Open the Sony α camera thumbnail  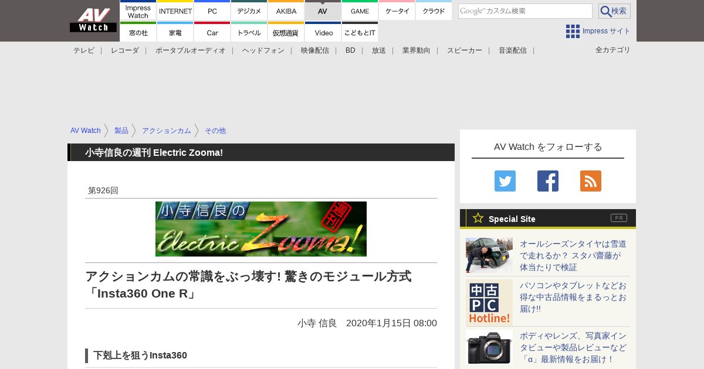coord(489,347)
